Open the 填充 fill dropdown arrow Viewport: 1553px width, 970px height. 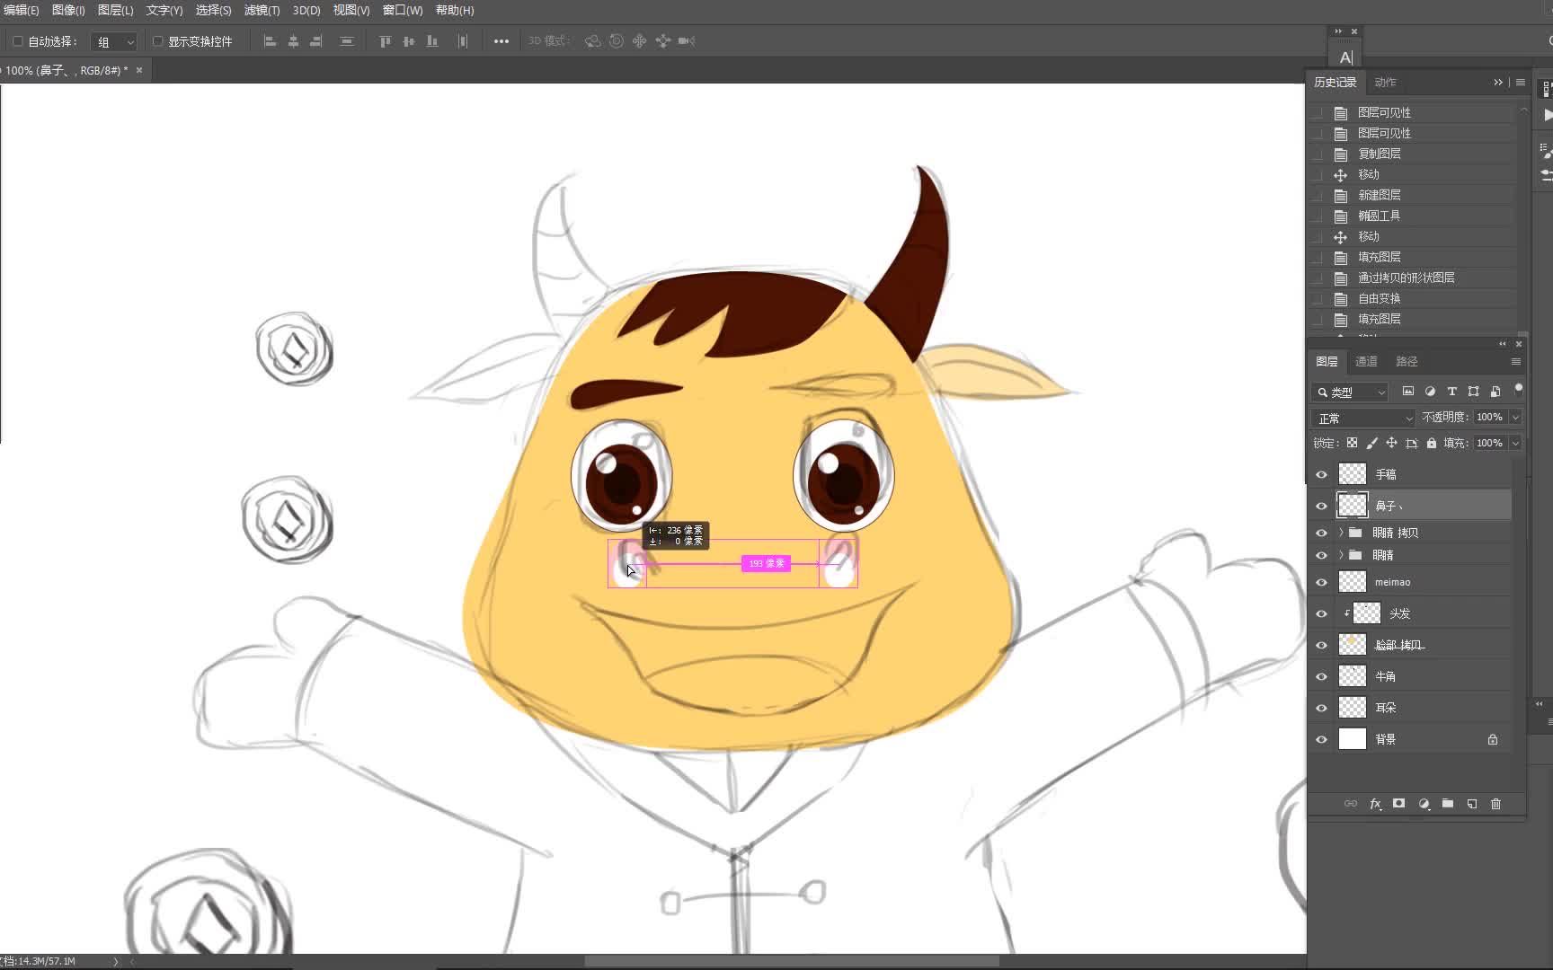1515,443
